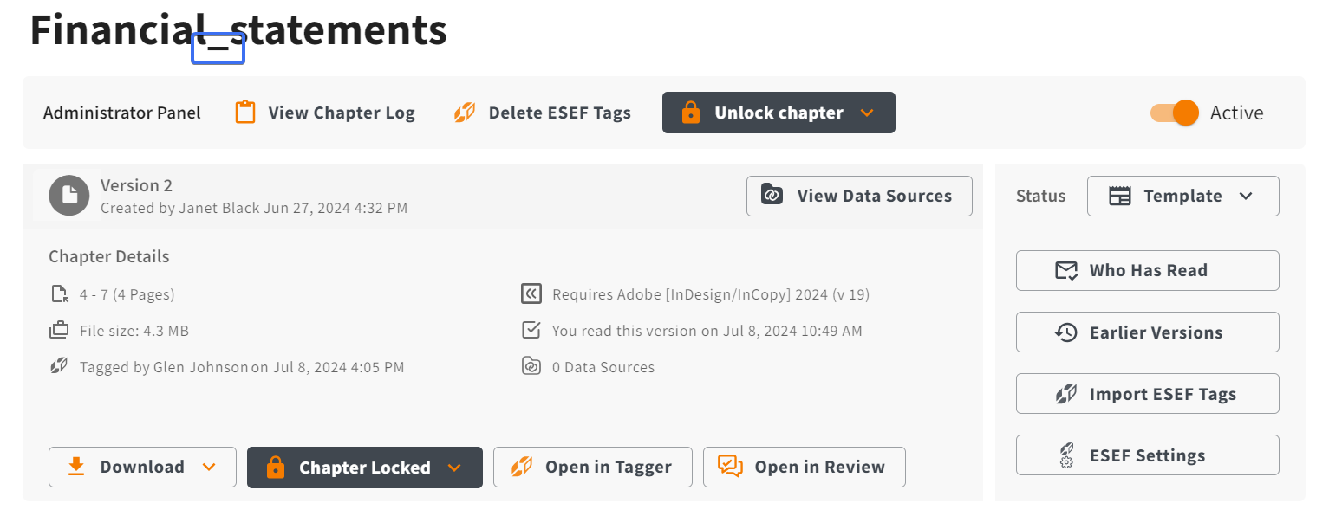The width and height of the screenshot is (1329, 516).
Task: Click the orange leaf icon on Open in Tagger
Action: point(521,467)
